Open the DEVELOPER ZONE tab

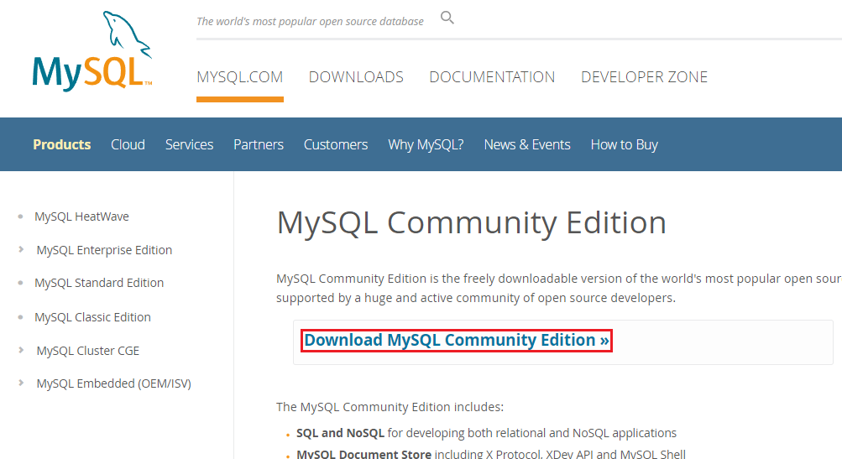coord(644,76)
